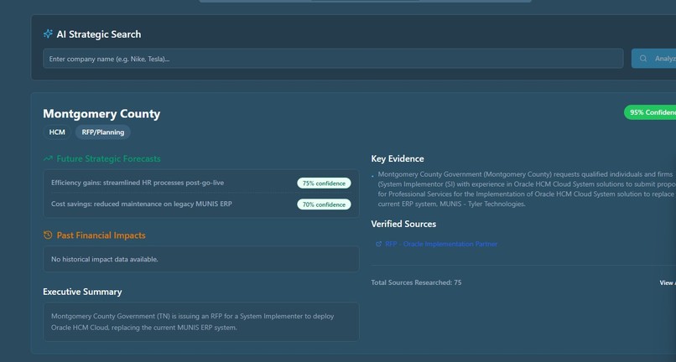Click the Verified Sources heading

[x=403, y=224]
